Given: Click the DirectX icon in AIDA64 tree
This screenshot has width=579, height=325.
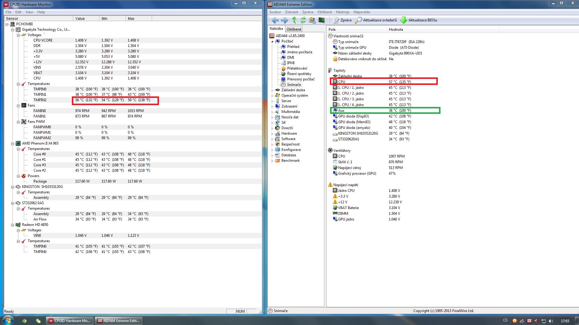Looking at the screenshot, I should [x=278, y=128].
